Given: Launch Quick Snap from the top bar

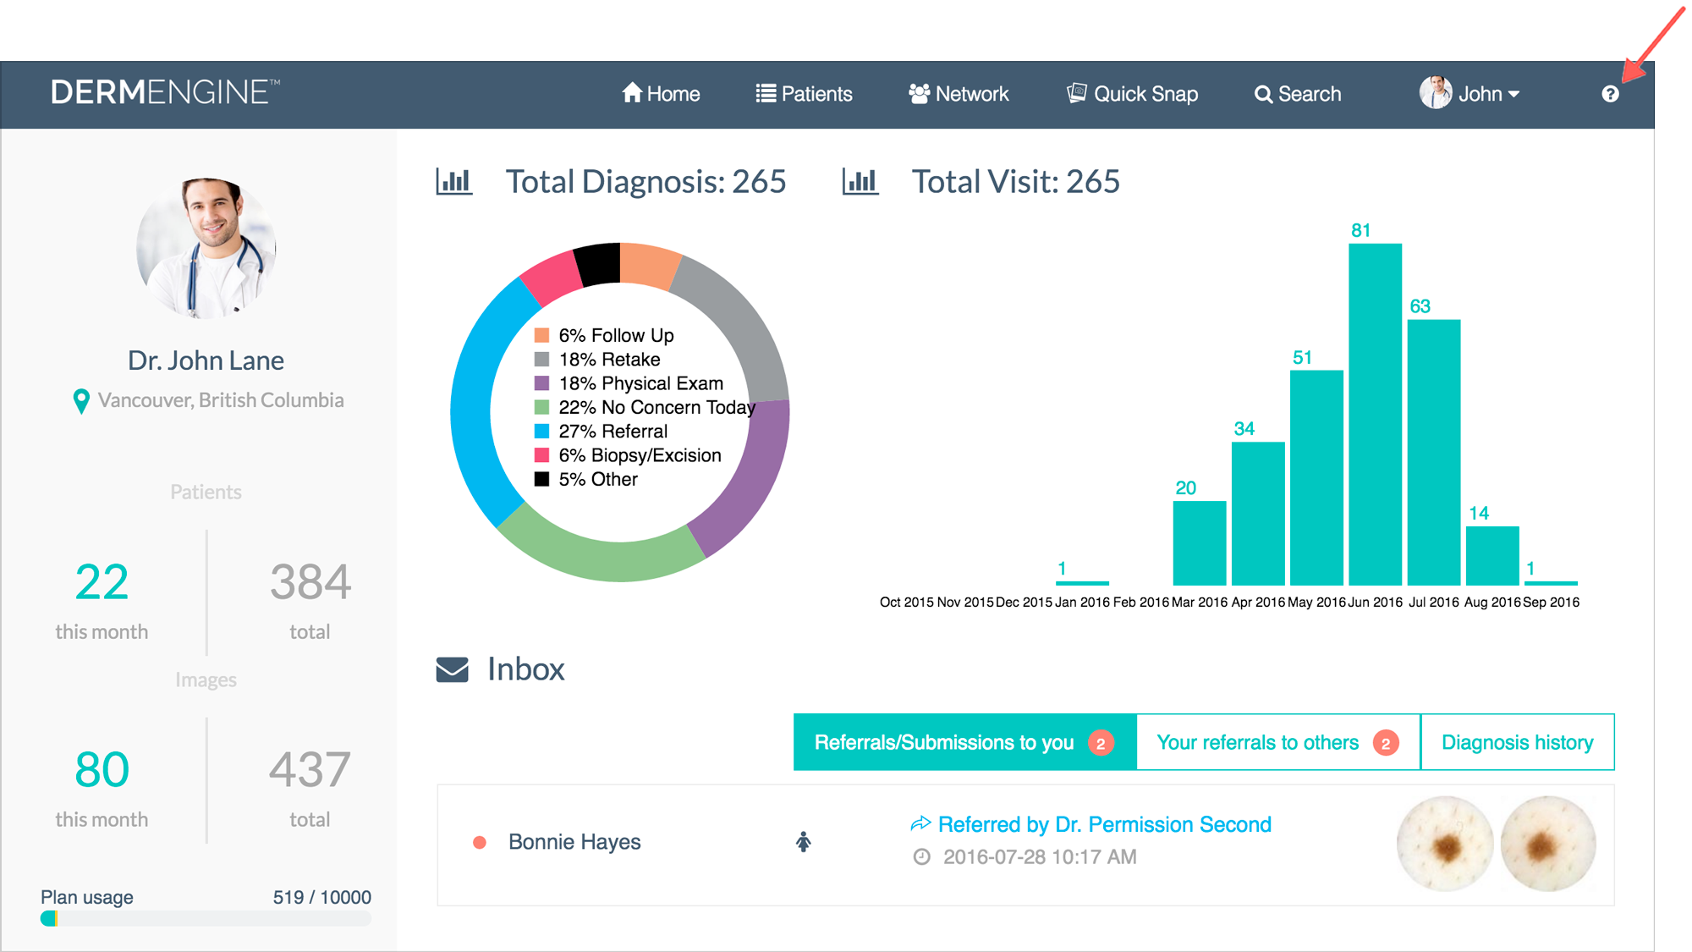Looking at the screenshot, I should pos(1132,94).
